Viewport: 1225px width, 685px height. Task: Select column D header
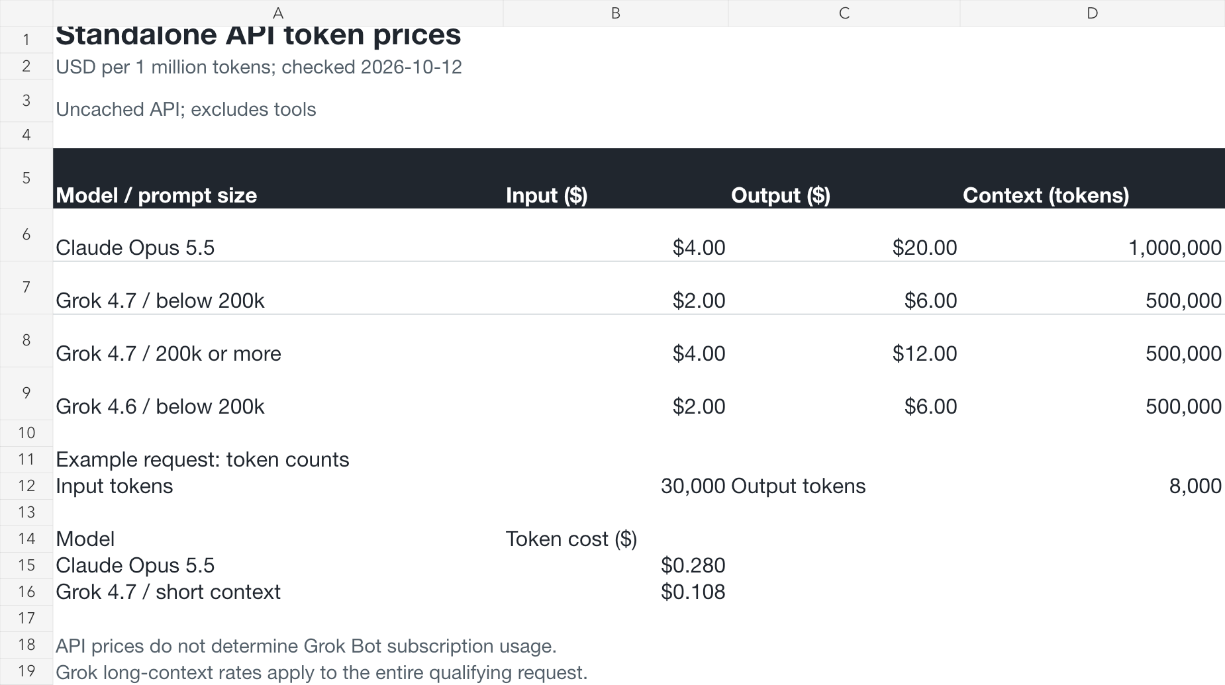(x=1093, y=13)
